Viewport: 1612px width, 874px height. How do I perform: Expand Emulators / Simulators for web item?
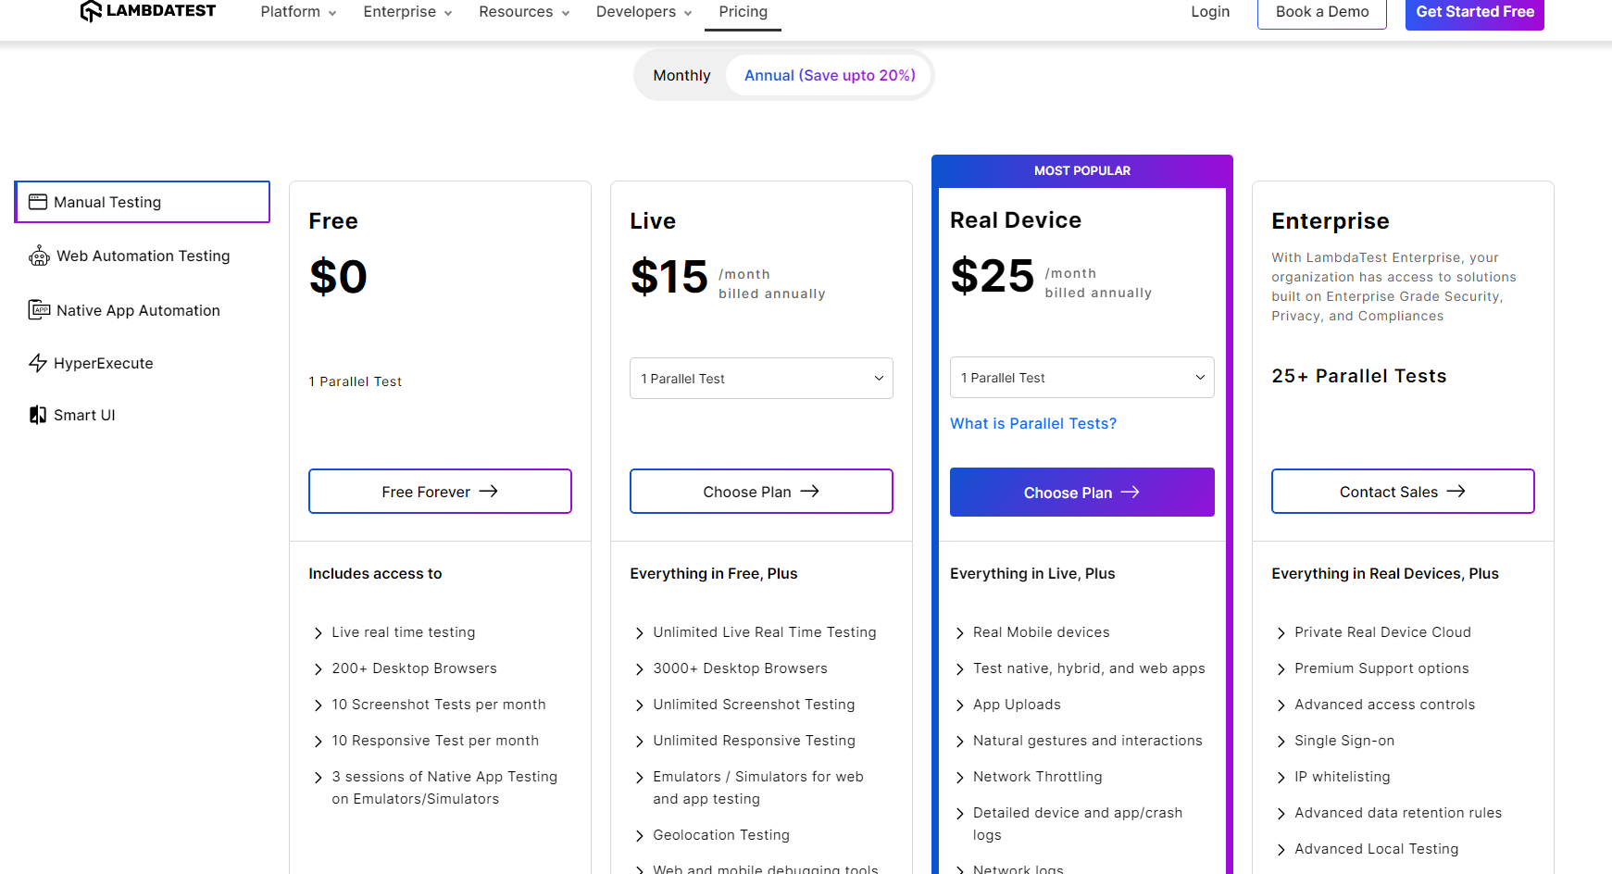pos(749,788)
